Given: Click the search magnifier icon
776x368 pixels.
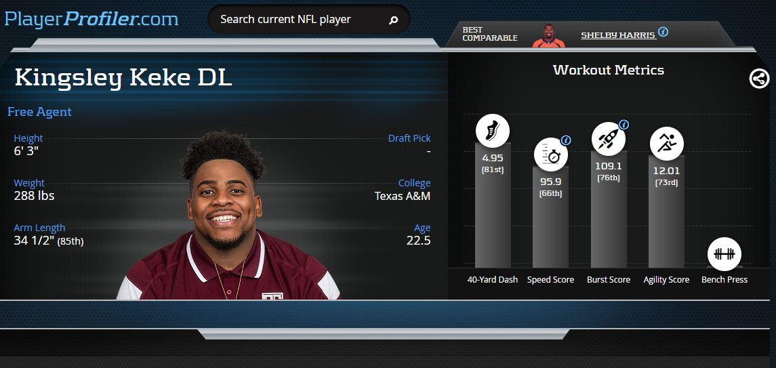Looking at the screenshot, I should click(394, 20).
